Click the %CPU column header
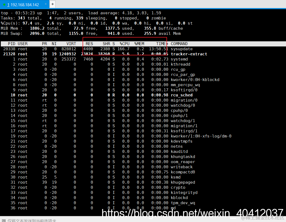The width and height of the screenshot is (286, 222). 125,44
